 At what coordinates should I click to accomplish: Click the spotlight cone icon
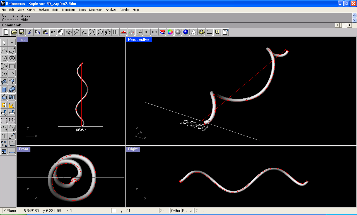[194, 32]
